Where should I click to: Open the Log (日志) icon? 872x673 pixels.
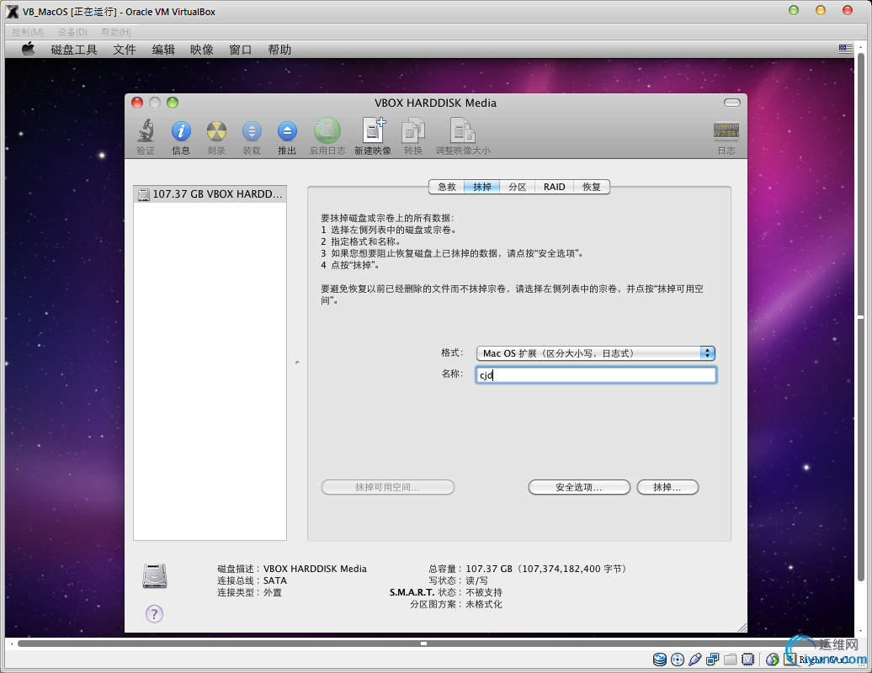click(726, 131)
